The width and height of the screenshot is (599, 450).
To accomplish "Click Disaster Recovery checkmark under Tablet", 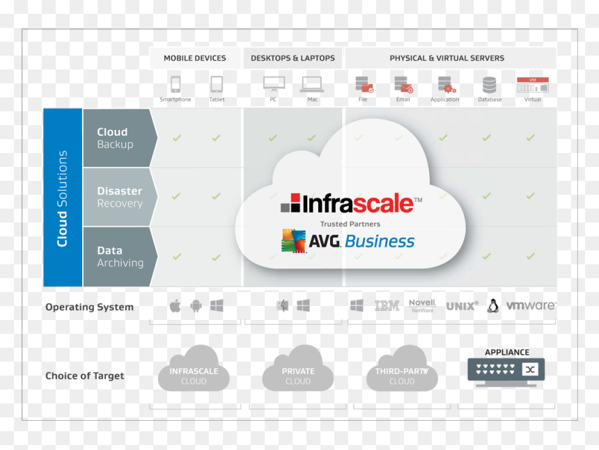I will [216, 196].
